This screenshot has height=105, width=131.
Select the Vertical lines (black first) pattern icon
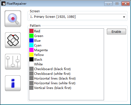pos(31,88)
